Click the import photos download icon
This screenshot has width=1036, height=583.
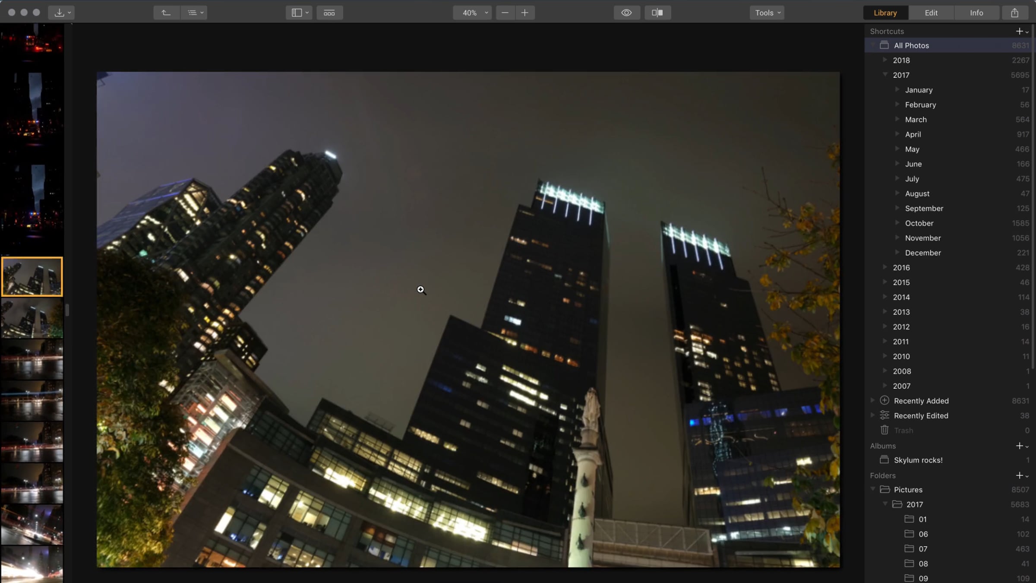(x=60, y=13)
